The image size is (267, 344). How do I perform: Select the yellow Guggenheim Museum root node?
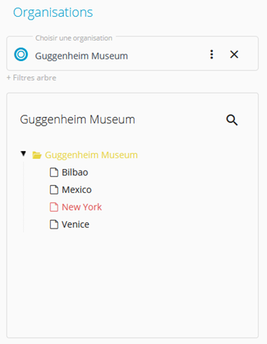[x=91, y=155]
